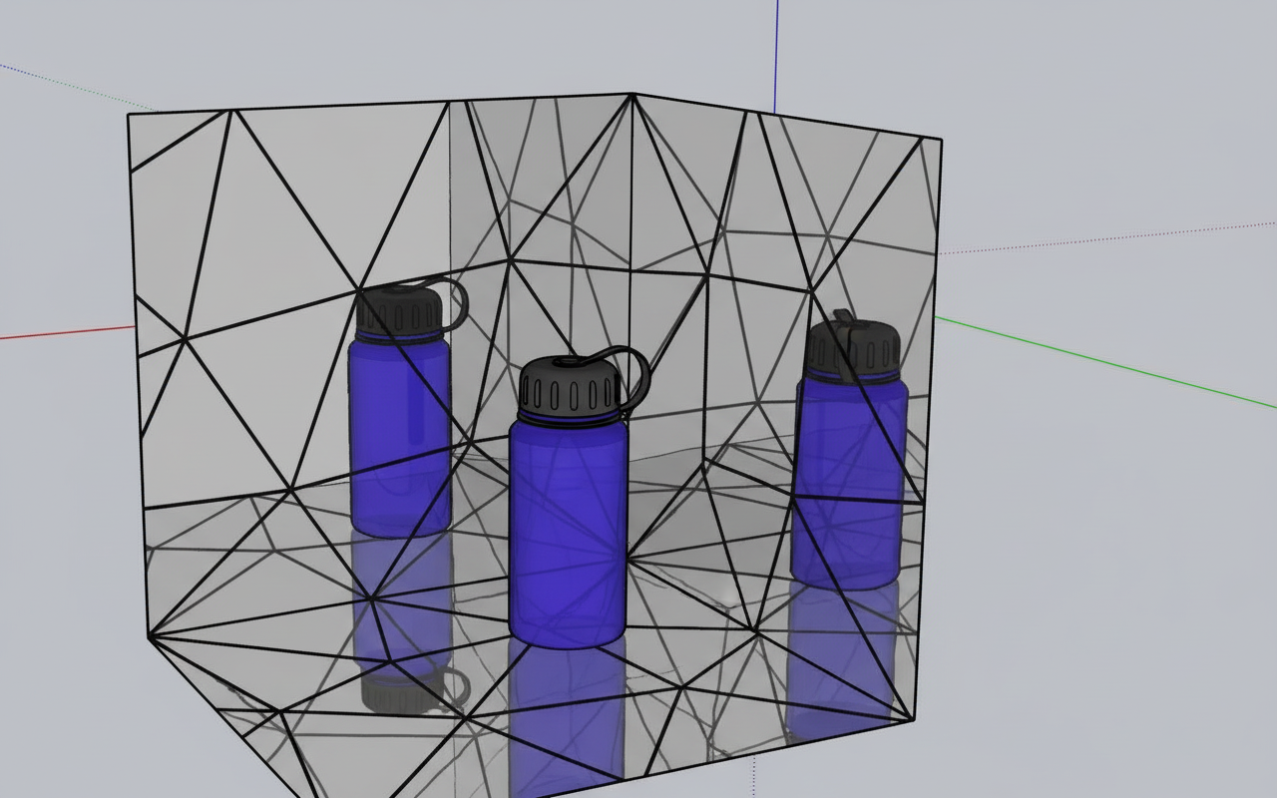Select the box's bottom right corner vertex
Image resolution: width=1277 pixels, height=798 pixels.
click(x=915, y=720)
